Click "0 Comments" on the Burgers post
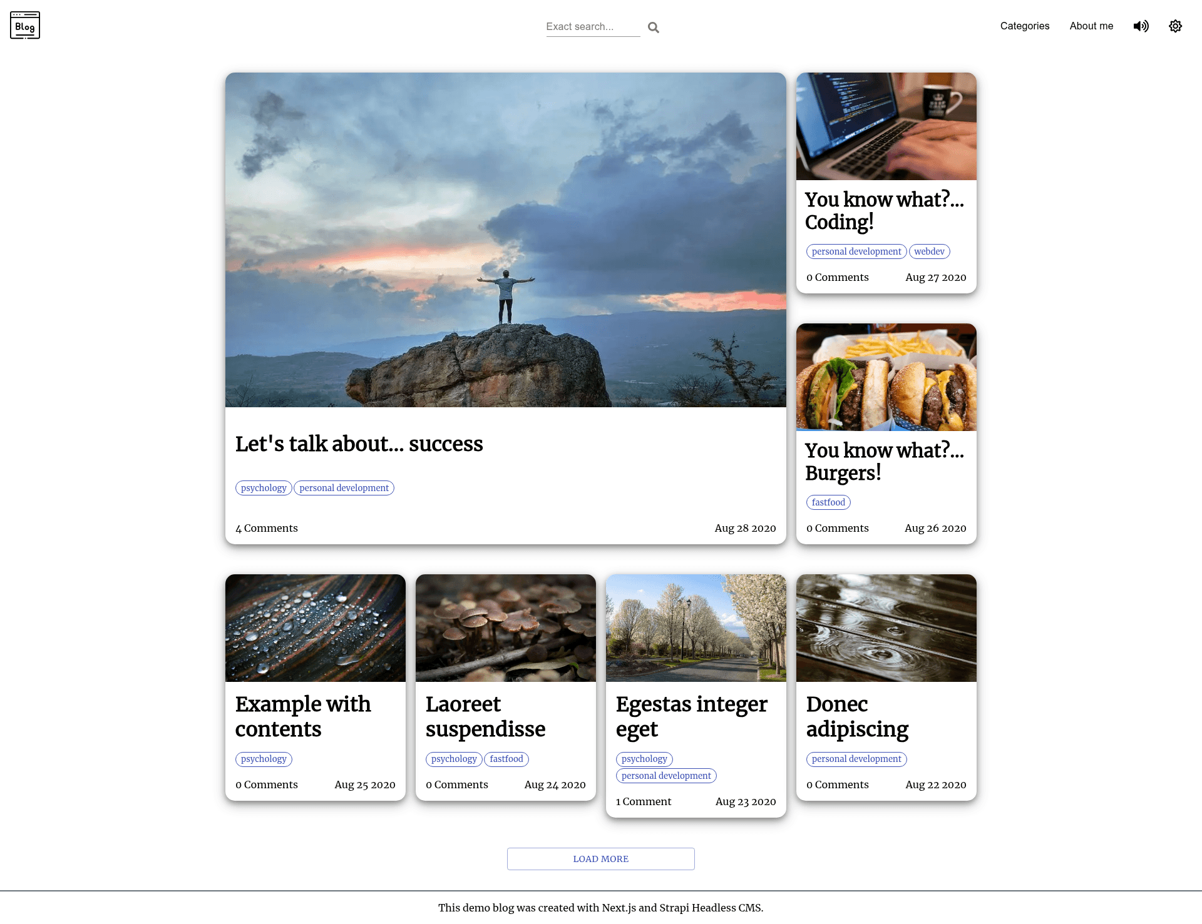 pos(838,528)
